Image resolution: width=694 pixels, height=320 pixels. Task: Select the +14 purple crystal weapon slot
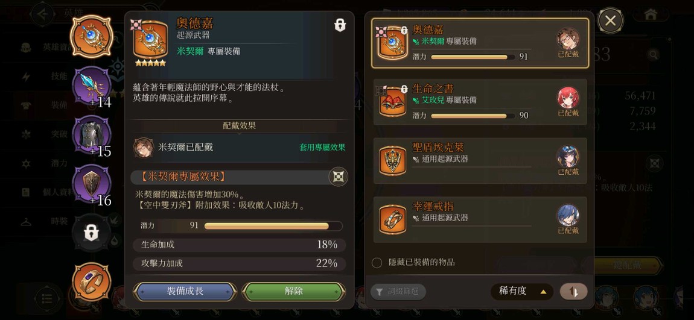point(92,86)
